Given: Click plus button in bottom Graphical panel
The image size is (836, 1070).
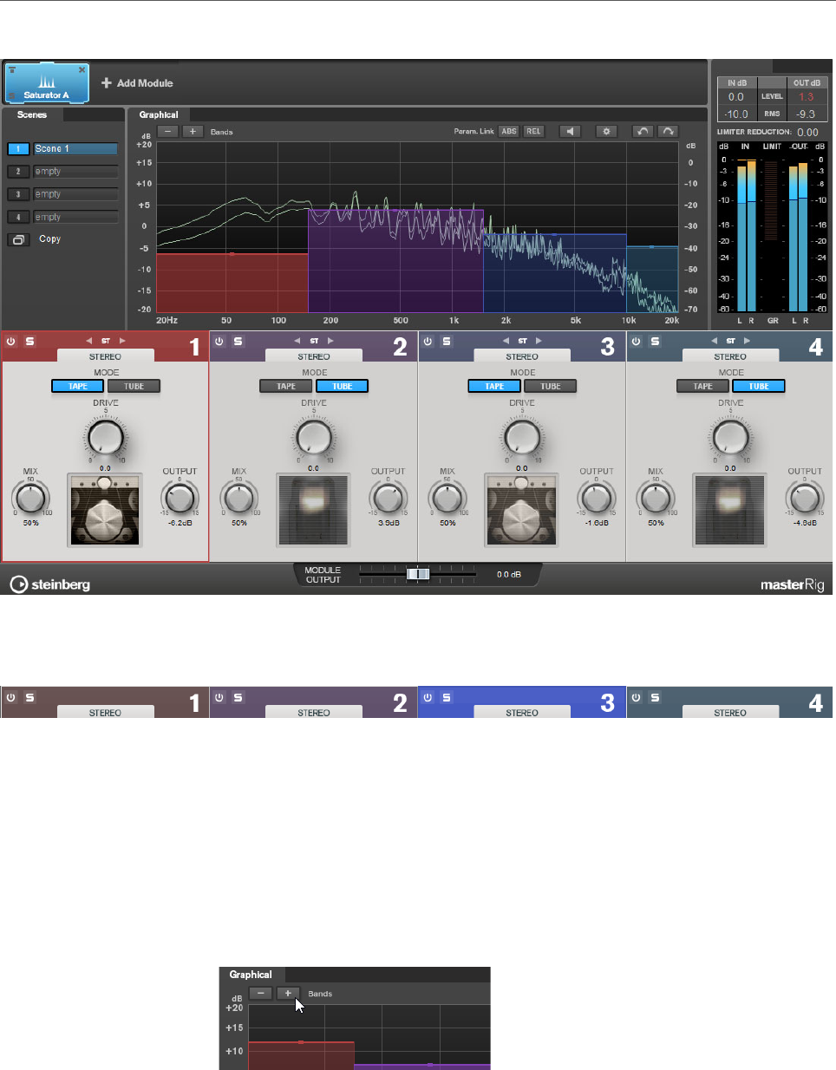Looking at the screenshot, I should 288,994.
